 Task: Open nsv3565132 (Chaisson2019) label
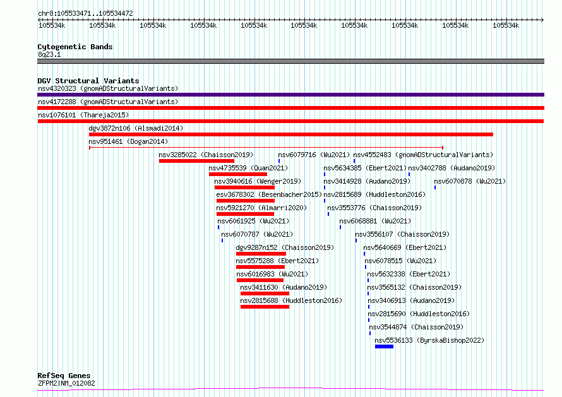click(414, 287)
